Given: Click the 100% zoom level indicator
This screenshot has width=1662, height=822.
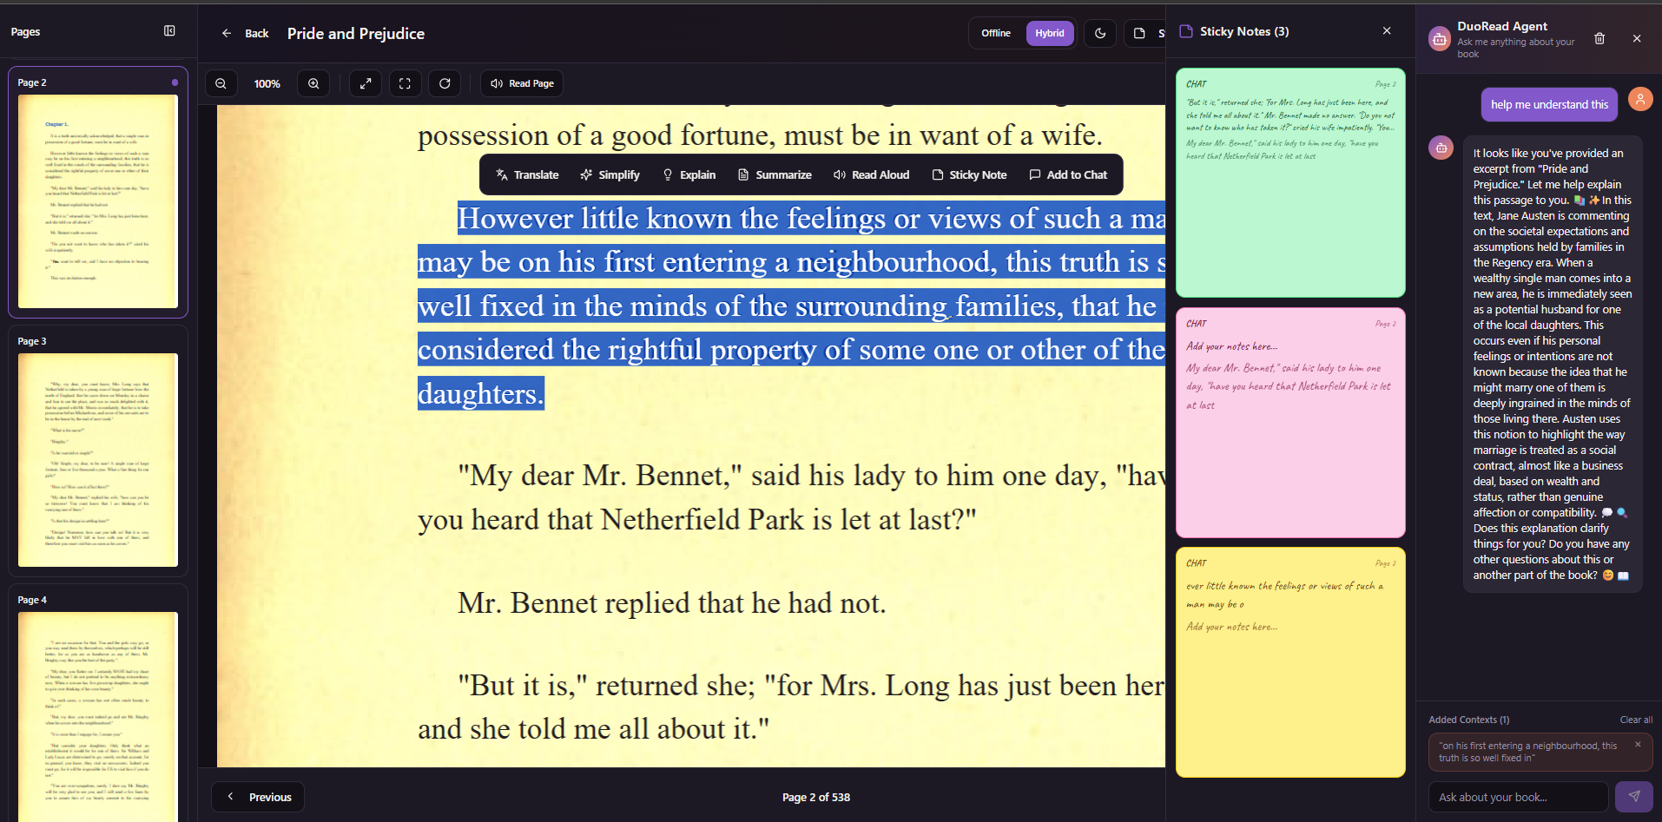Looking at the screenshot, I should click(x=267, y=84).
